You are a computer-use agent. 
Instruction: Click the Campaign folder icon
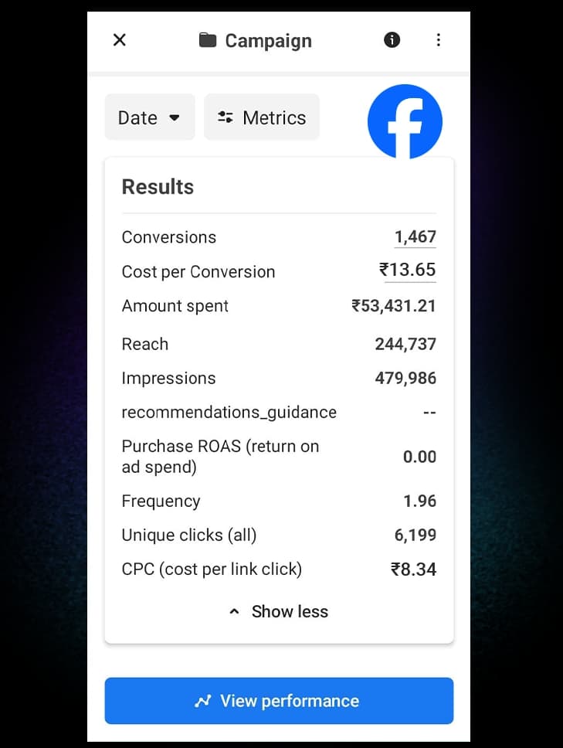(207, 40)
